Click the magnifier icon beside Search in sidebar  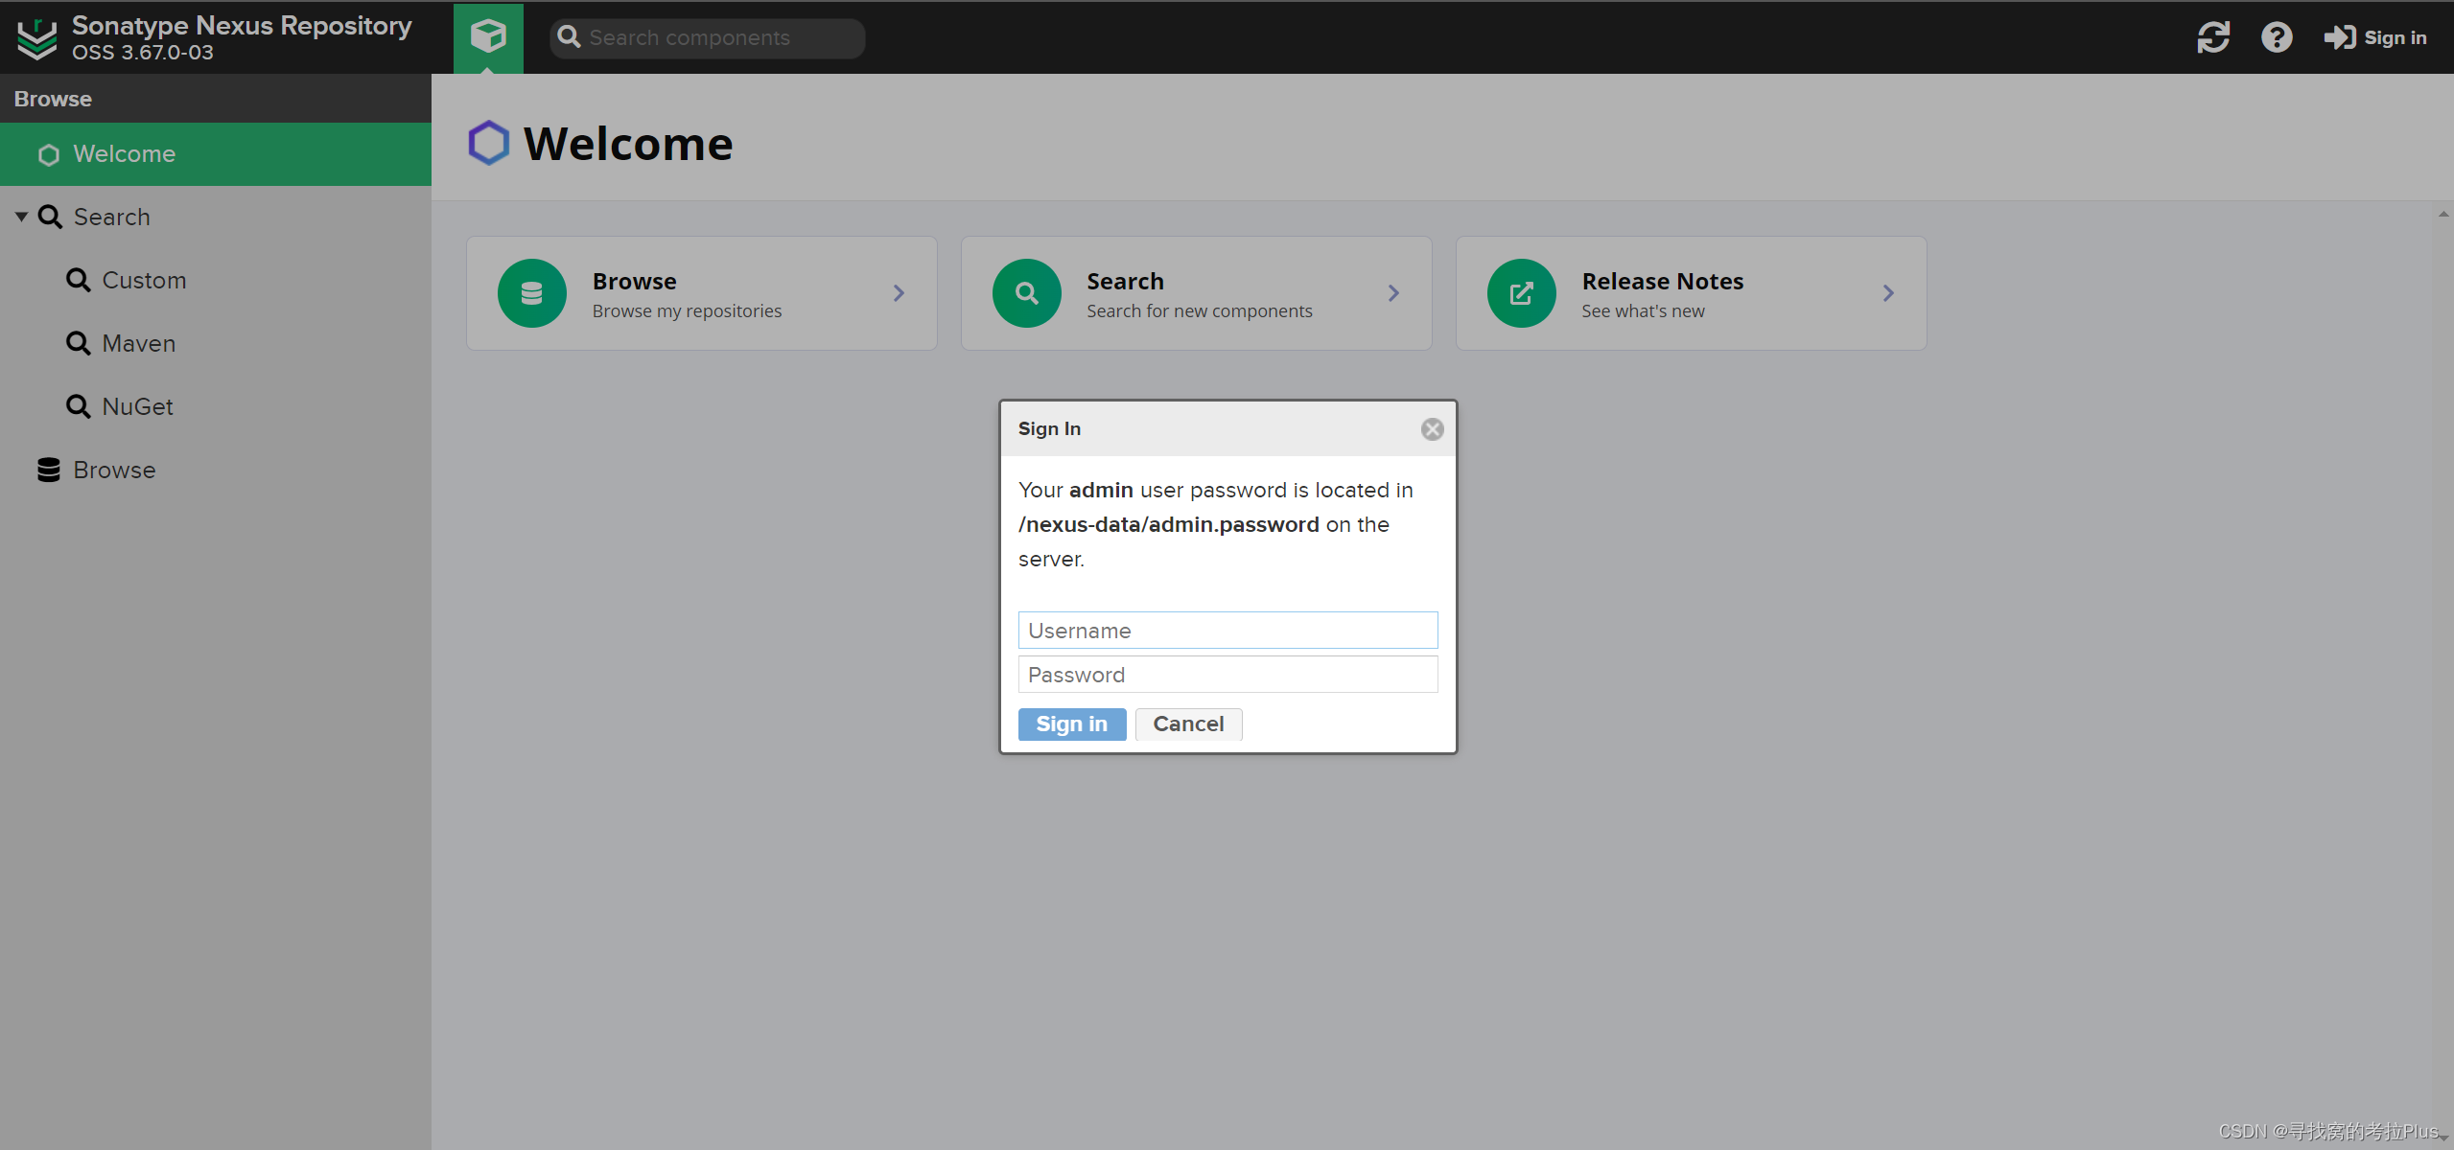point(50,217)
